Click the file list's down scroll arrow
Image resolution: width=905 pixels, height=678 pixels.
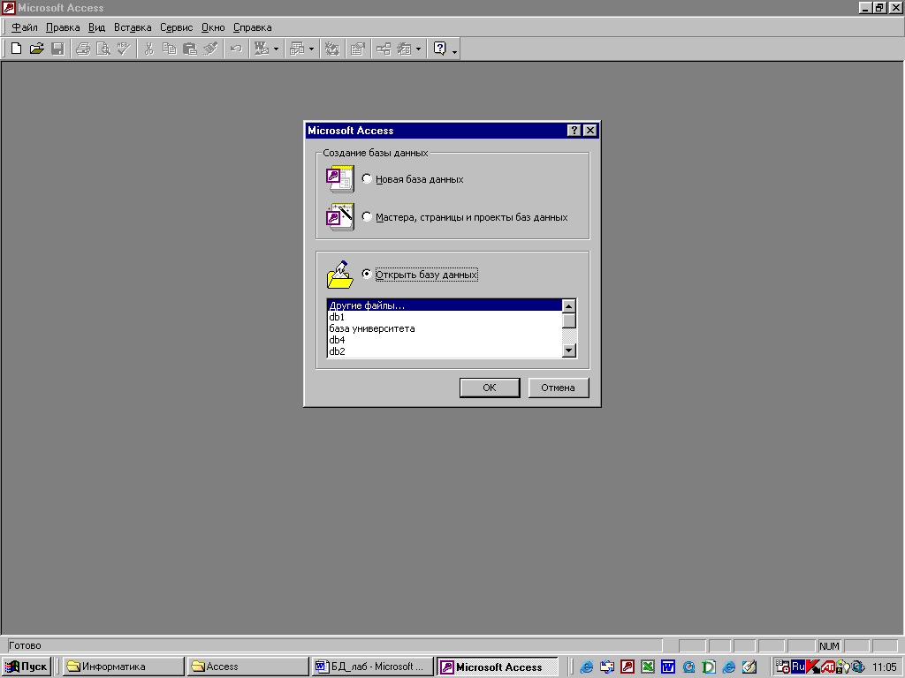[x=568, y=350]
